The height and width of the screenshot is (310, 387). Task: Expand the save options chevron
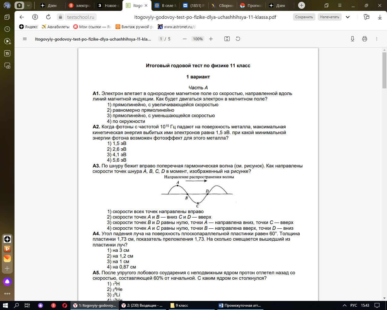click(348, 17)
